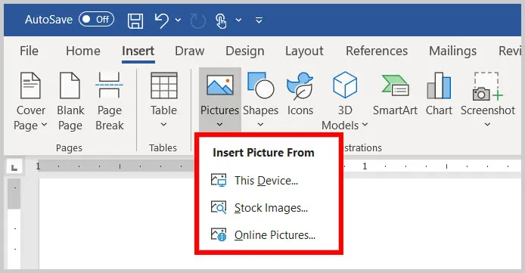Open Customize Quick Access Toolbar dropdown
This screenshot has width=525, height=273.
pos(259,20)
